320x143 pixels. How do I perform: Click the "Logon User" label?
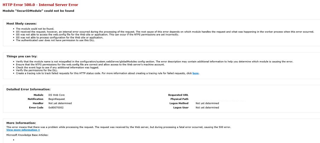click(181, 108)
